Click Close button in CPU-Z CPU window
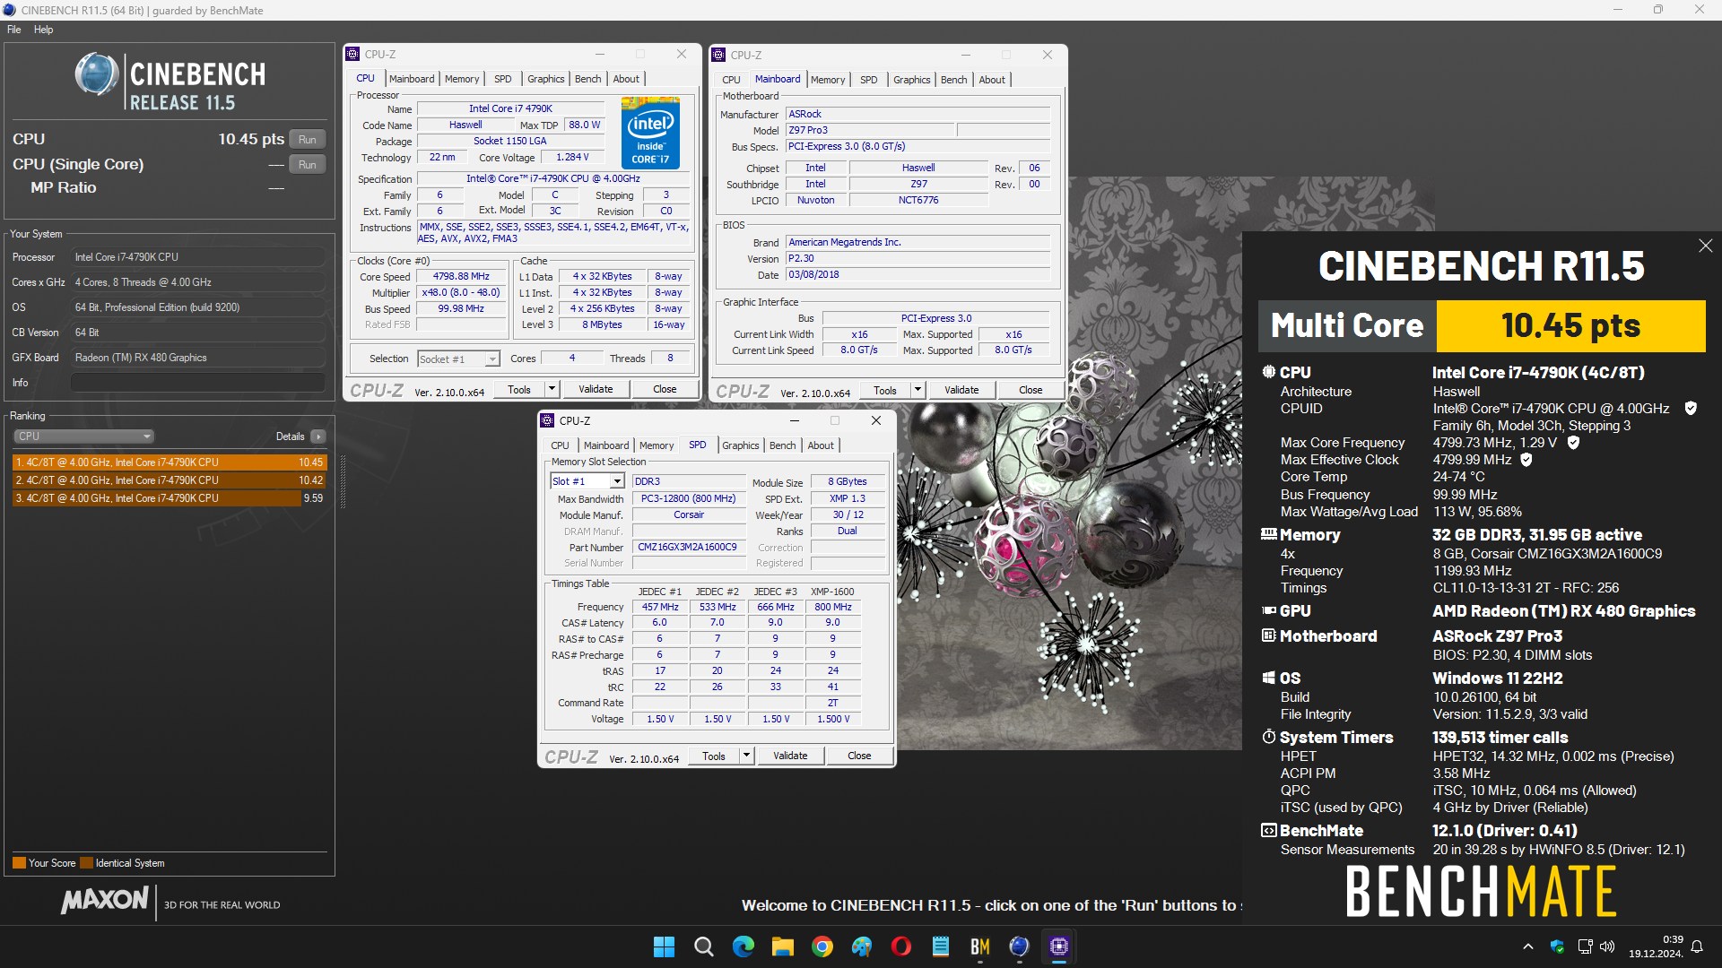This screenshot has height=968, width=1722. 665,390
